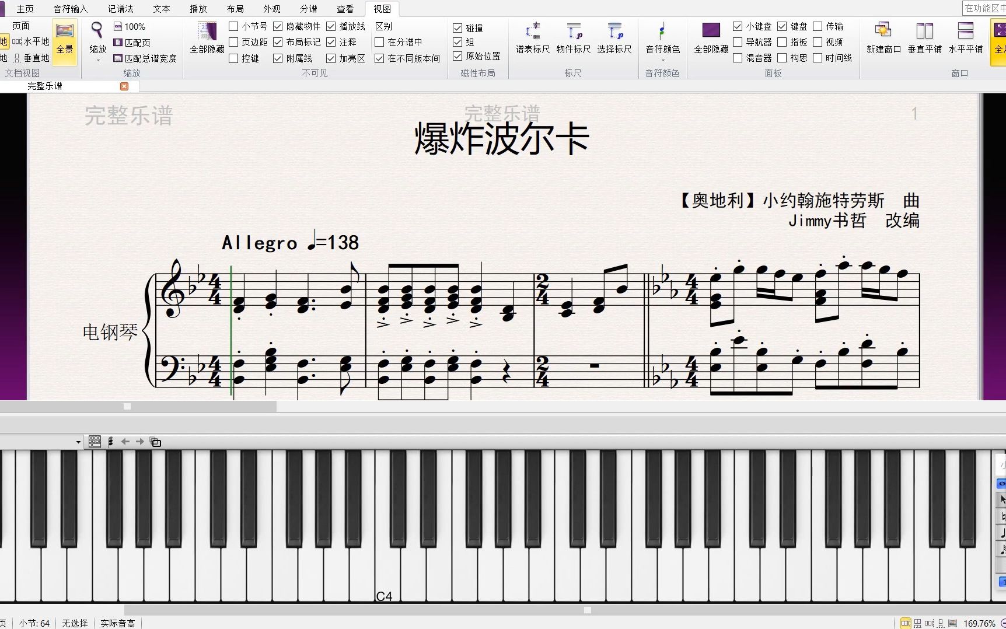
Task: Click the score's horizontal scrollbar thumb
Action: (138, 406)
